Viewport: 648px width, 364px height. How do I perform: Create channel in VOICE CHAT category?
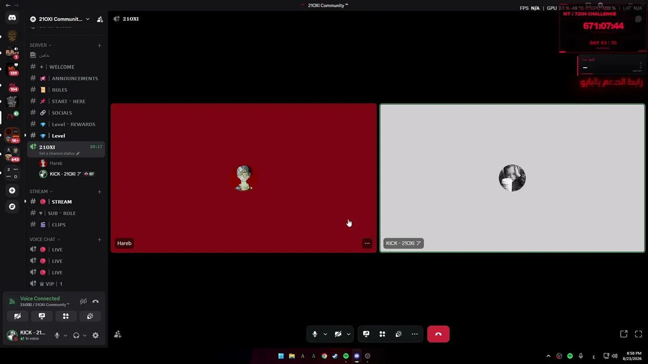click(99, 240)
